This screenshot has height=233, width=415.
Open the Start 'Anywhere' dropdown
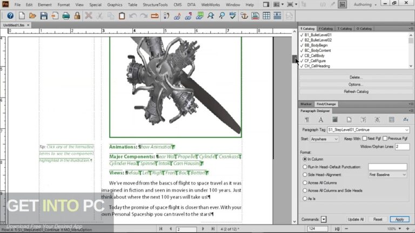tap(324, 139)
